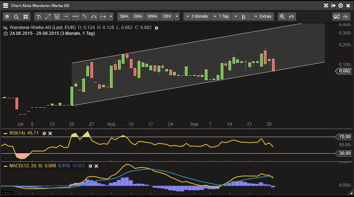Open the 3 Monate time range dropdown
Screen dimensions: 354x197
click(197, 17)
